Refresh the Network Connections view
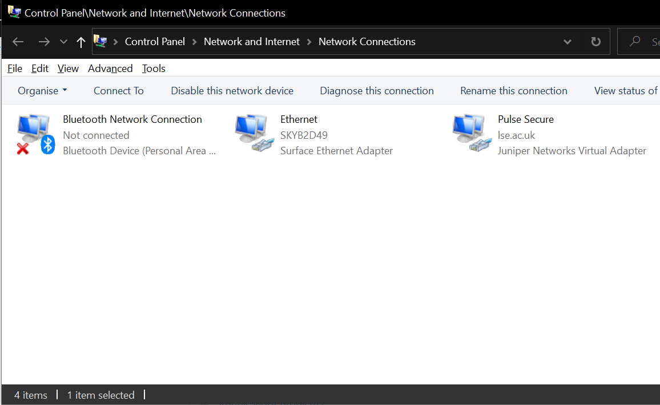660x405 pixels. [595, 42]
